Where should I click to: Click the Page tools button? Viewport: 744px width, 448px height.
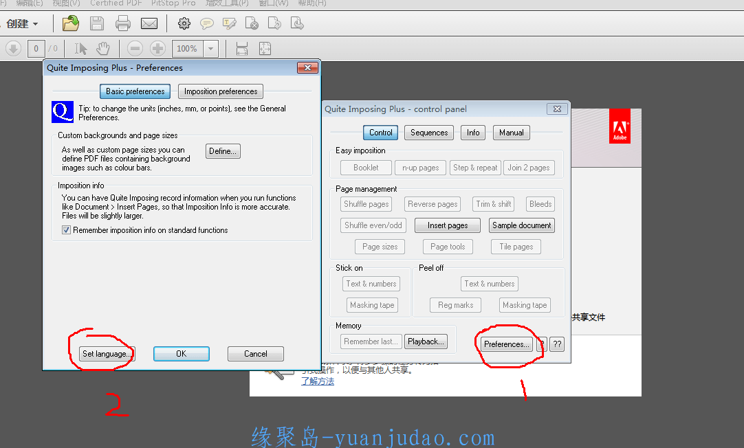click(x=448, y=247)
